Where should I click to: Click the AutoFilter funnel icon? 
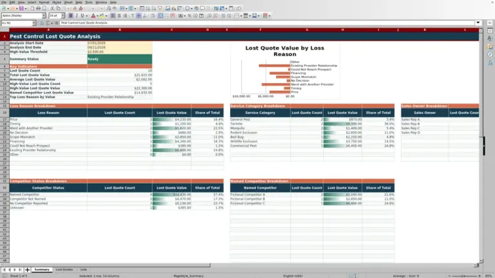pos(160,8)
